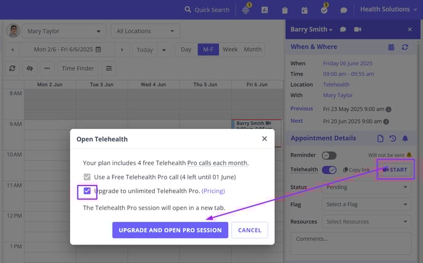Screen dimensions: 423x263
Task: Open the clipboard icon in top bar
Action: click(x=285, y=10)
